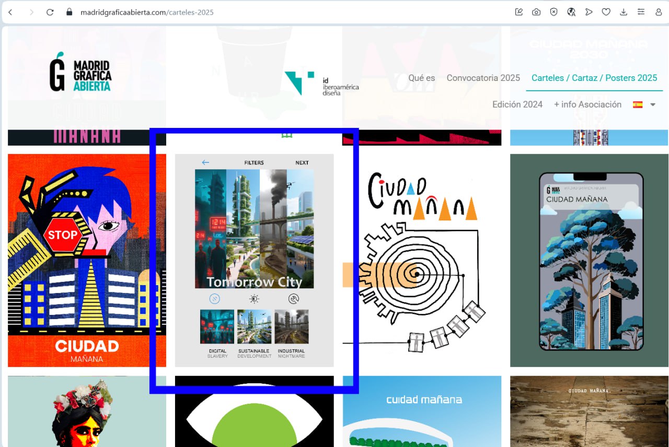
Task: Open the Qué es menu item
Action: point(422,78)
